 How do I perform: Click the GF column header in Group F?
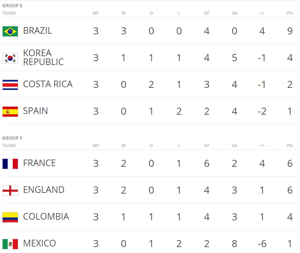click(207, 145)
